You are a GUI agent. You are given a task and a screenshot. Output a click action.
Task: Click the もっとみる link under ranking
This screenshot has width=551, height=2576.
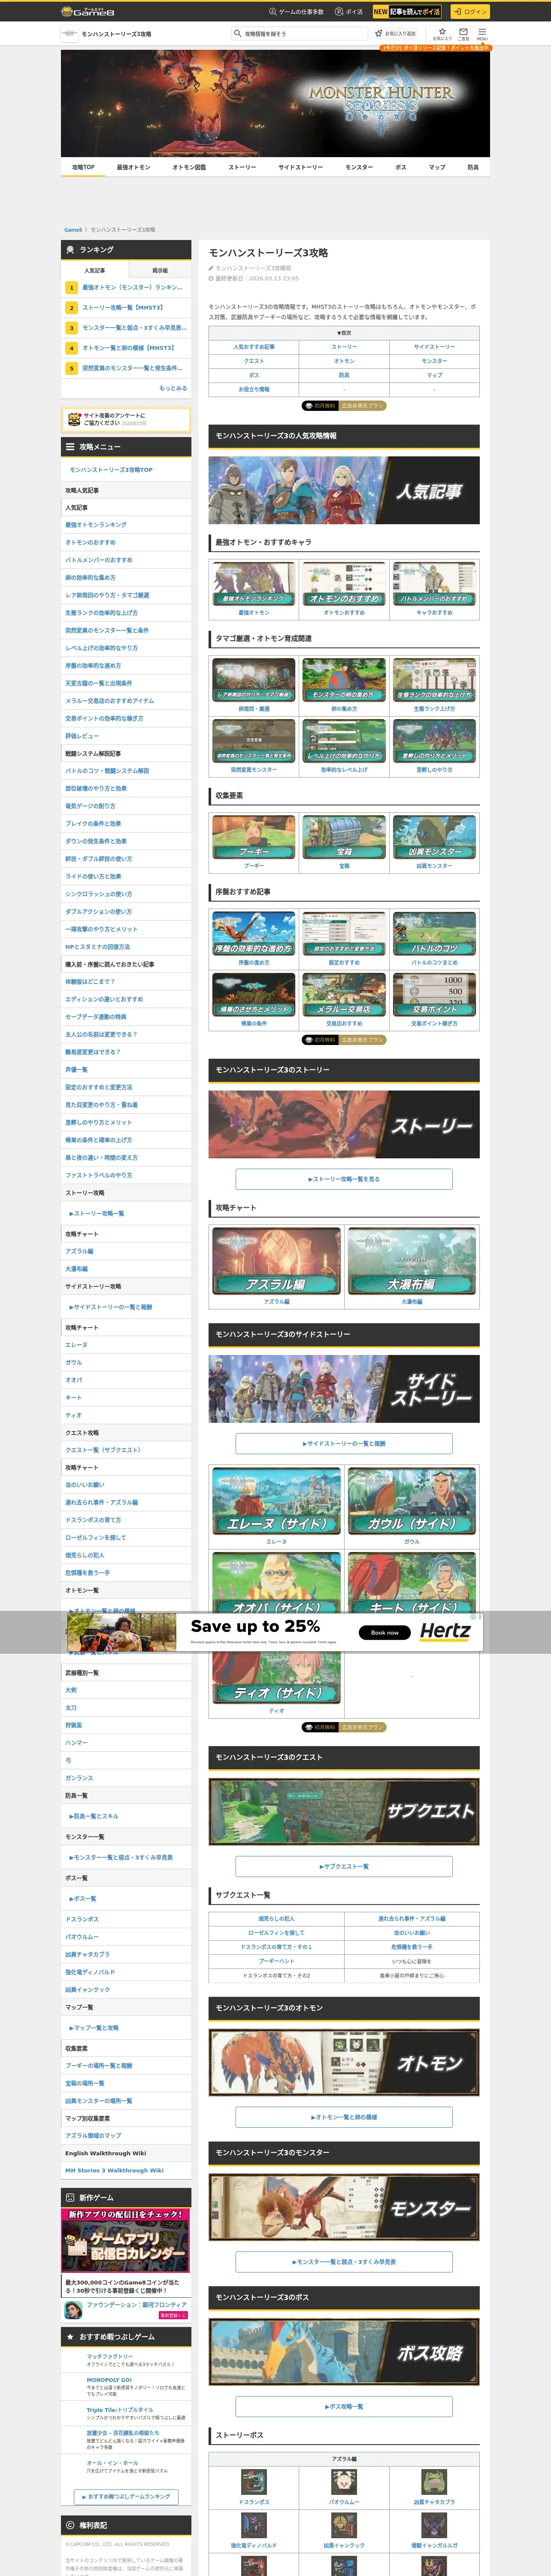click(x=173, y=388)
